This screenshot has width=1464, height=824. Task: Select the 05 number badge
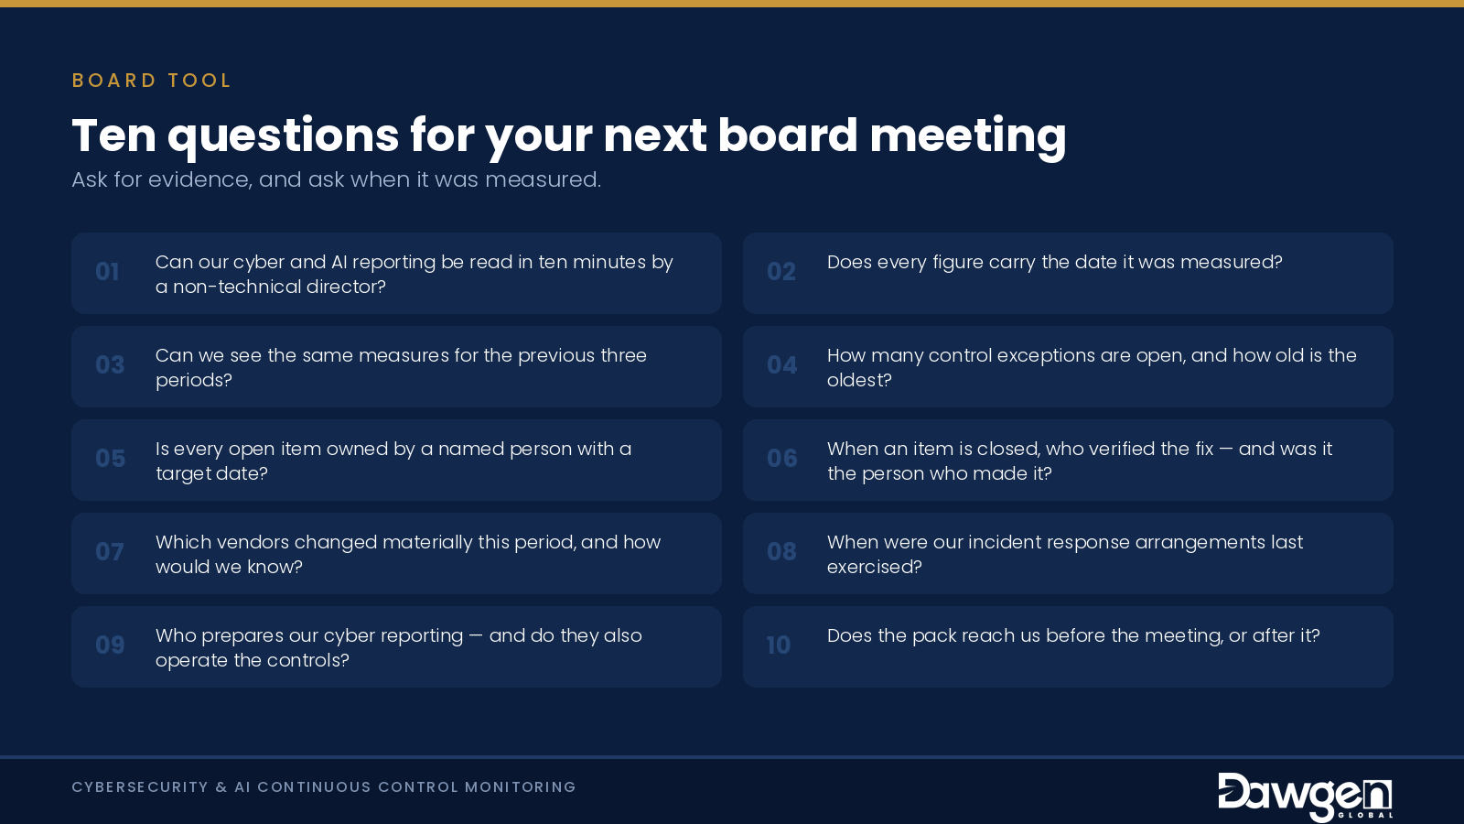click(110, 459)
